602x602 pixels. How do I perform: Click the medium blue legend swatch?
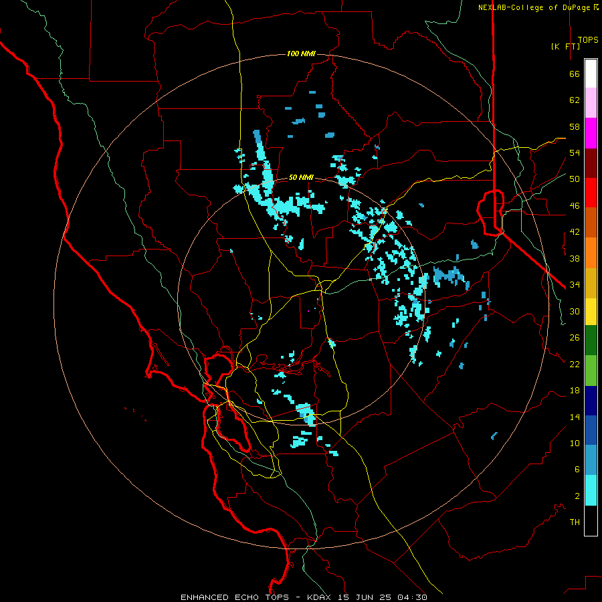591,430
